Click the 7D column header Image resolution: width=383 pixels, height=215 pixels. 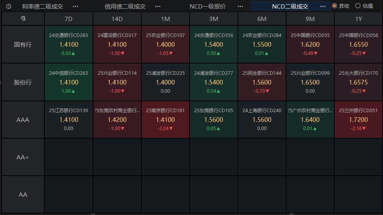(x=69, y=19)
